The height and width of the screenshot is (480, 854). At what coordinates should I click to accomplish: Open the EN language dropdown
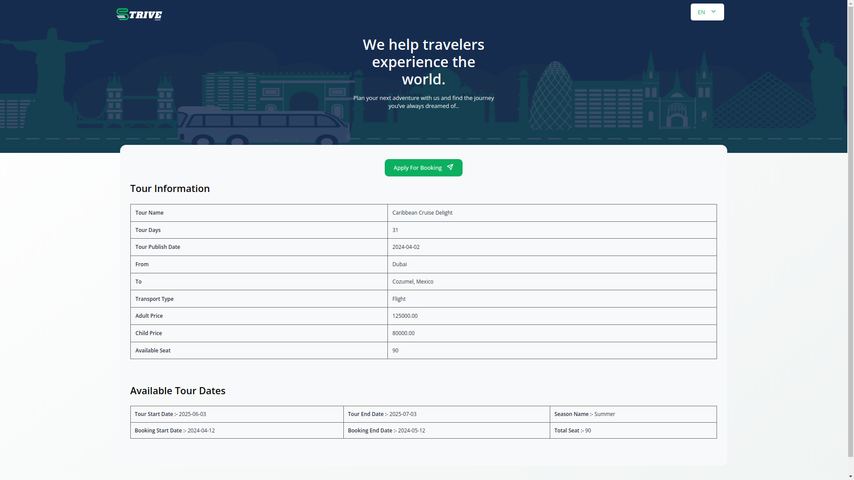pos(706,12)
